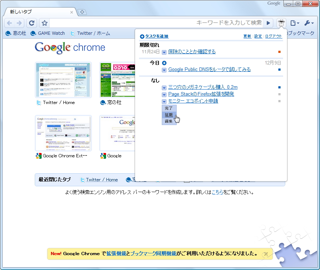Select 完了 in the task context menu
The height and width of the screenshot is (270, 320).
point(169,108)
